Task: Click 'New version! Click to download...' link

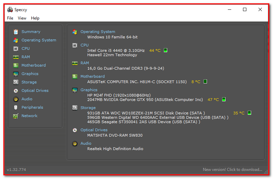Action: [233, 170]
